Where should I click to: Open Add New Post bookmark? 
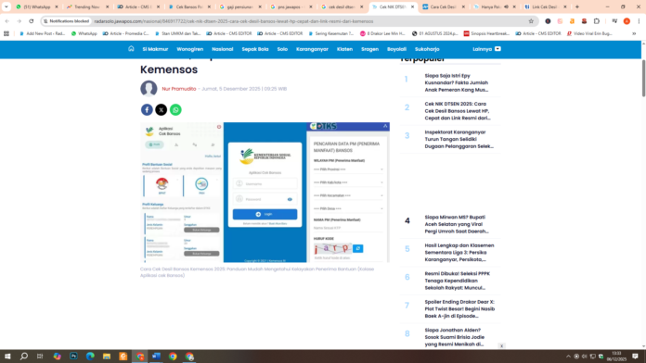[42, 33]
